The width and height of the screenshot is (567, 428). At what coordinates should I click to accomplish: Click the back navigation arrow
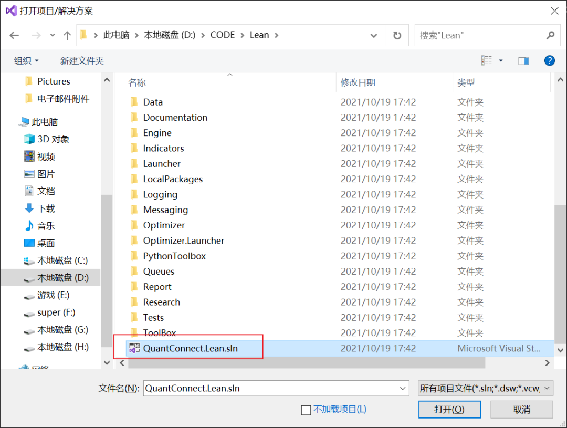coord(14,35)
